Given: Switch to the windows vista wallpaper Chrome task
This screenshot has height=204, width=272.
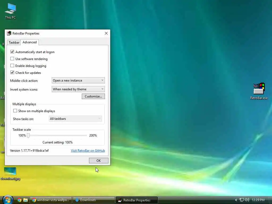Looking at the screenshot, I should click(51, 200).
